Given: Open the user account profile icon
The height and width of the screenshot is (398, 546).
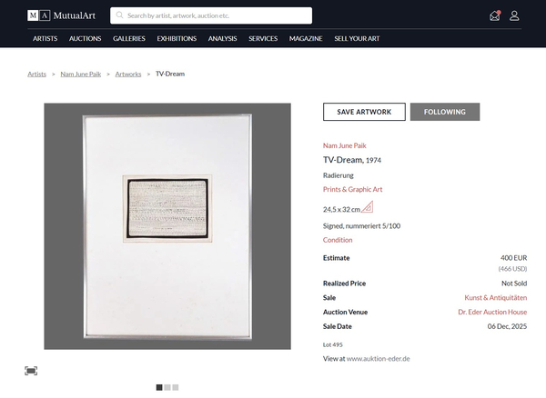Looking at the screenshot, I should (514, 15).
